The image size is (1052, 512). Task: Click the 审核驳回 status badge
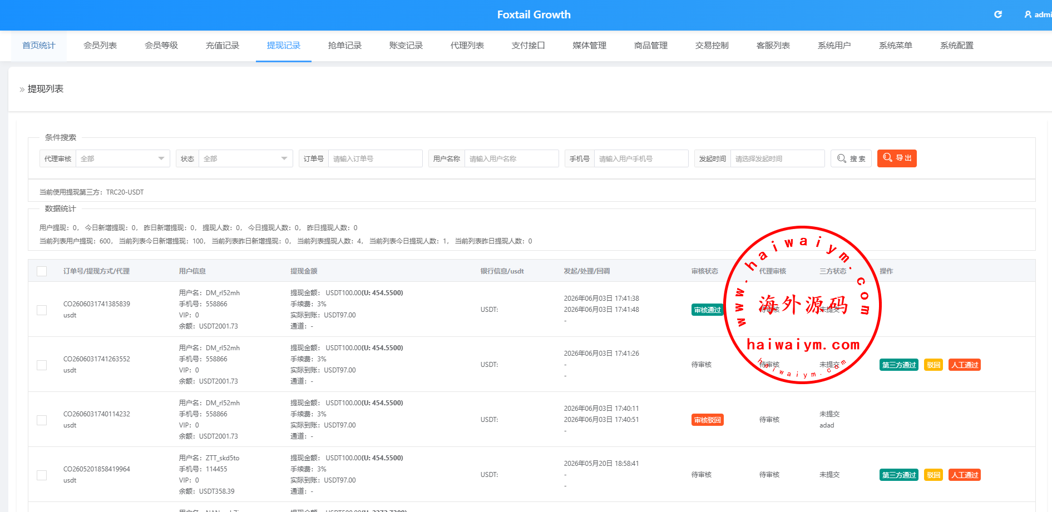coord(708,420)
